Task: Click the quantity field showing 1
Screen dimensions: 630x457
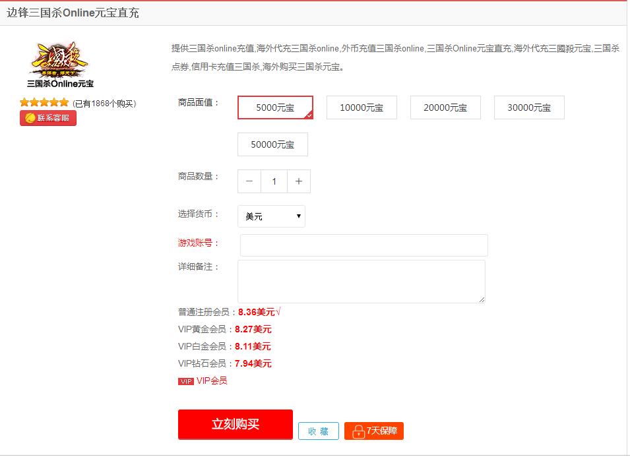Action: click(274, 181)
